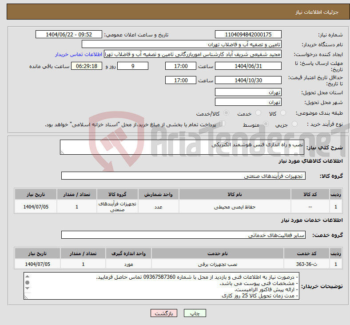Image resolution: width=350 pixels, height=325 pixels.
Task: Click the remaining time field 06:29:18
Action: click(87, 66)
